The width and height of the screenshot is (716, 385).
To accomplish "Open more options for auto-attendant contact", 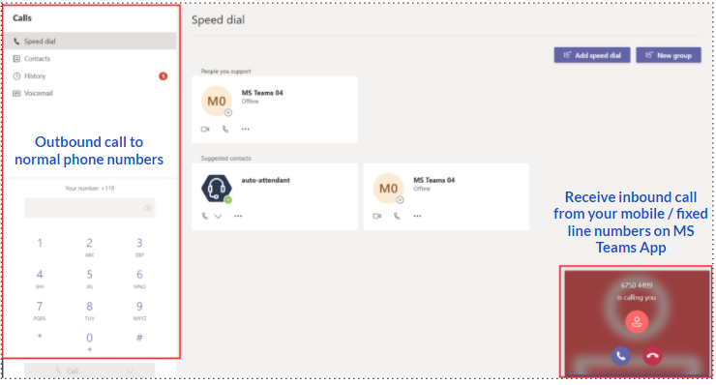I will point(238,216).
